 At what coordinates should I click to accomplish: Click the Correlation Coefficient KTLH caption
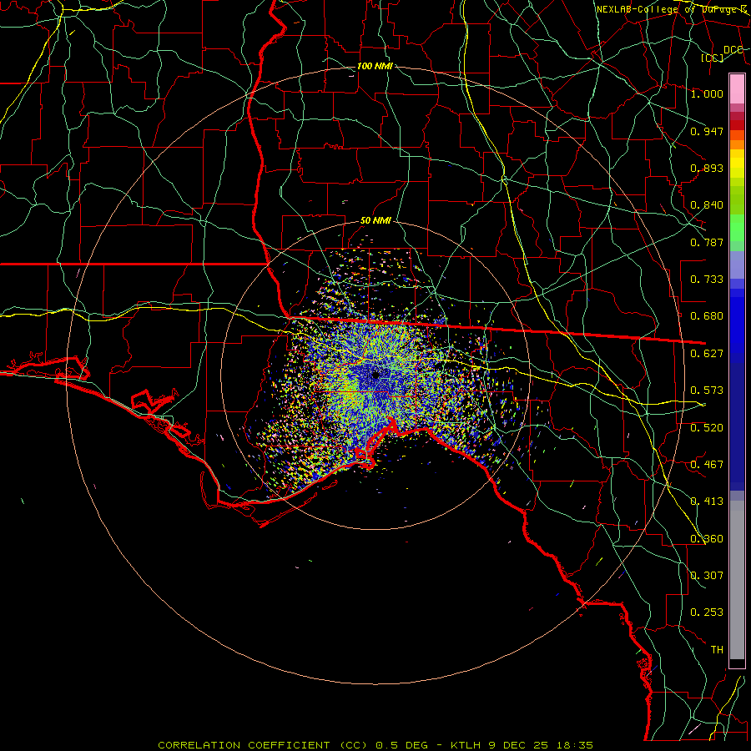pos(375,745)
